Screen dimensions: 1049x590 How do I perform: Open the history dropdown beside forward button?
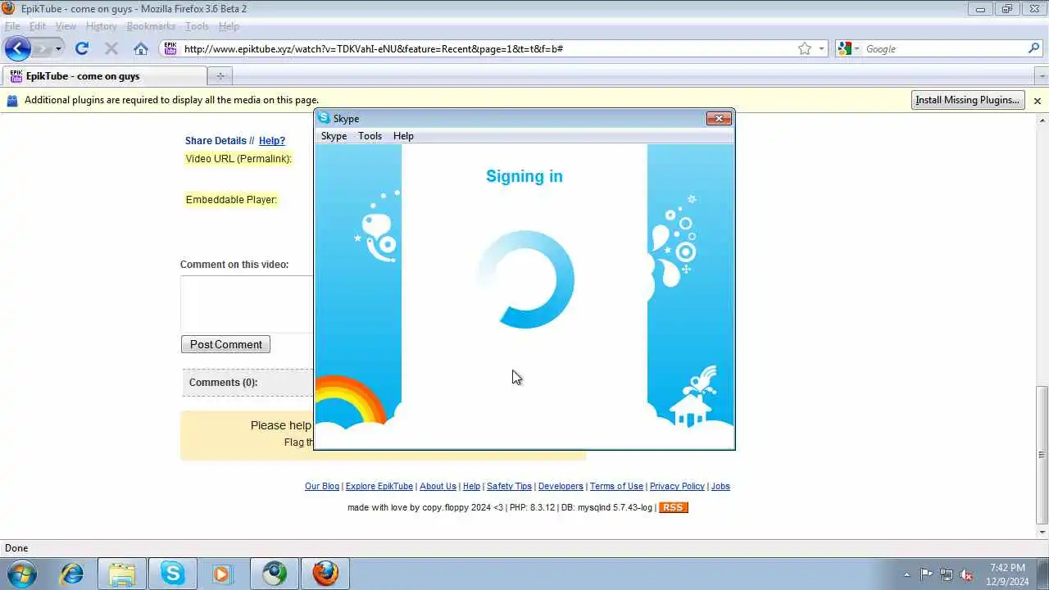click(x=57, y=48)
